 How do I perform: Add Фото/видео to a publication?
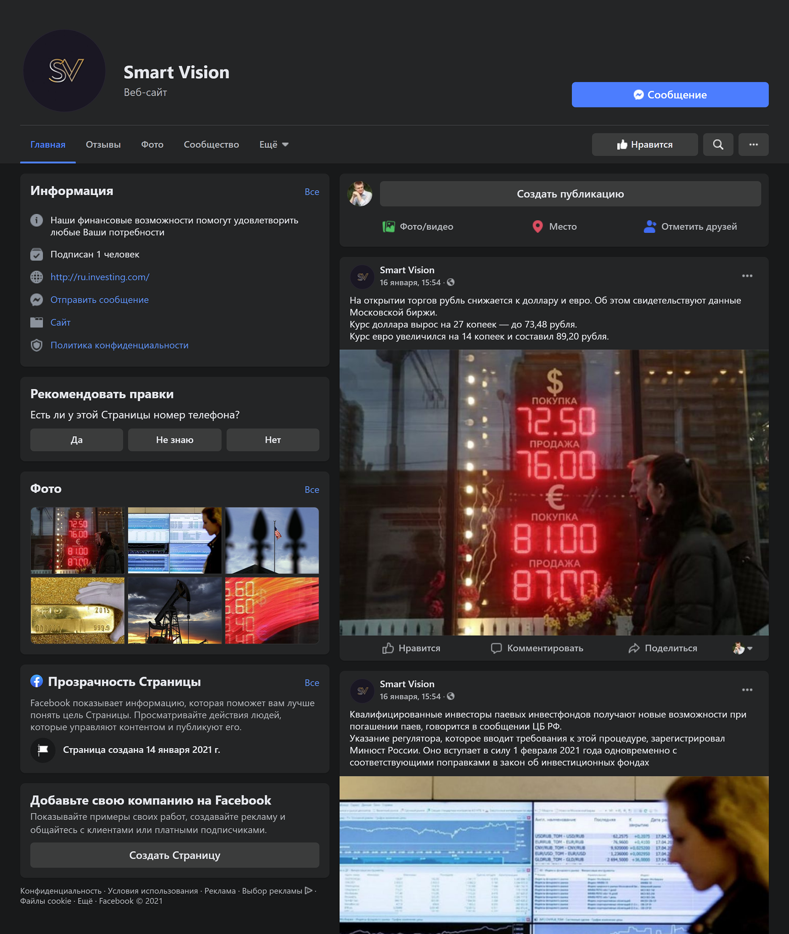click(418, 227)
